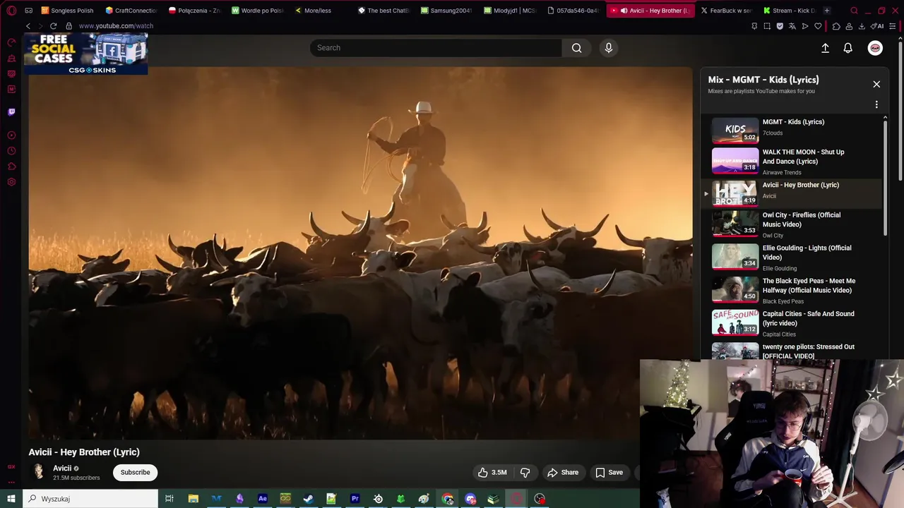
Task: Open downloads icon in browser toolbar
Action: 862,26
